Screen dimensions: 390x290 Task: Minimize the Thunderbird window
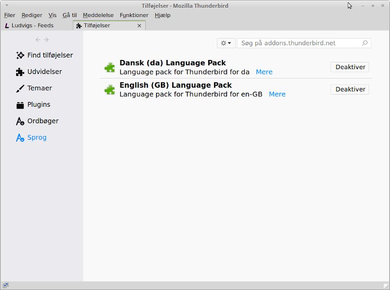[x=363, y=6]
